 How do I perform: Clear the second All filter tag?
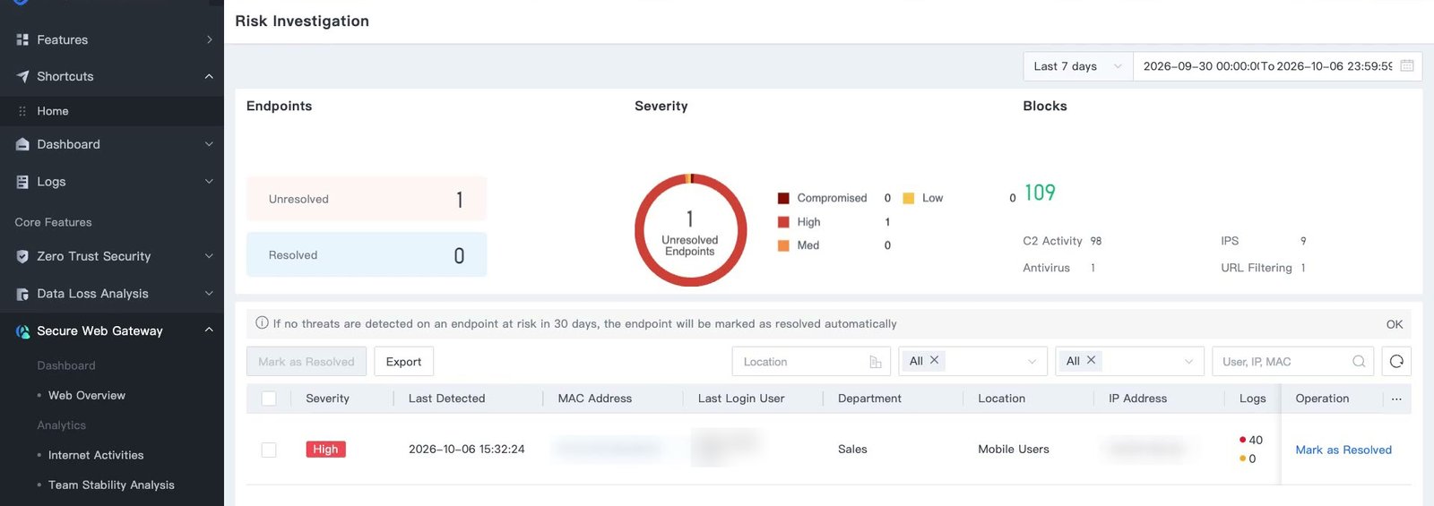coord(1091,360)
